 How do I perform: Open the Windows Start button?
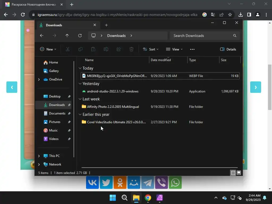click(113, 198)
